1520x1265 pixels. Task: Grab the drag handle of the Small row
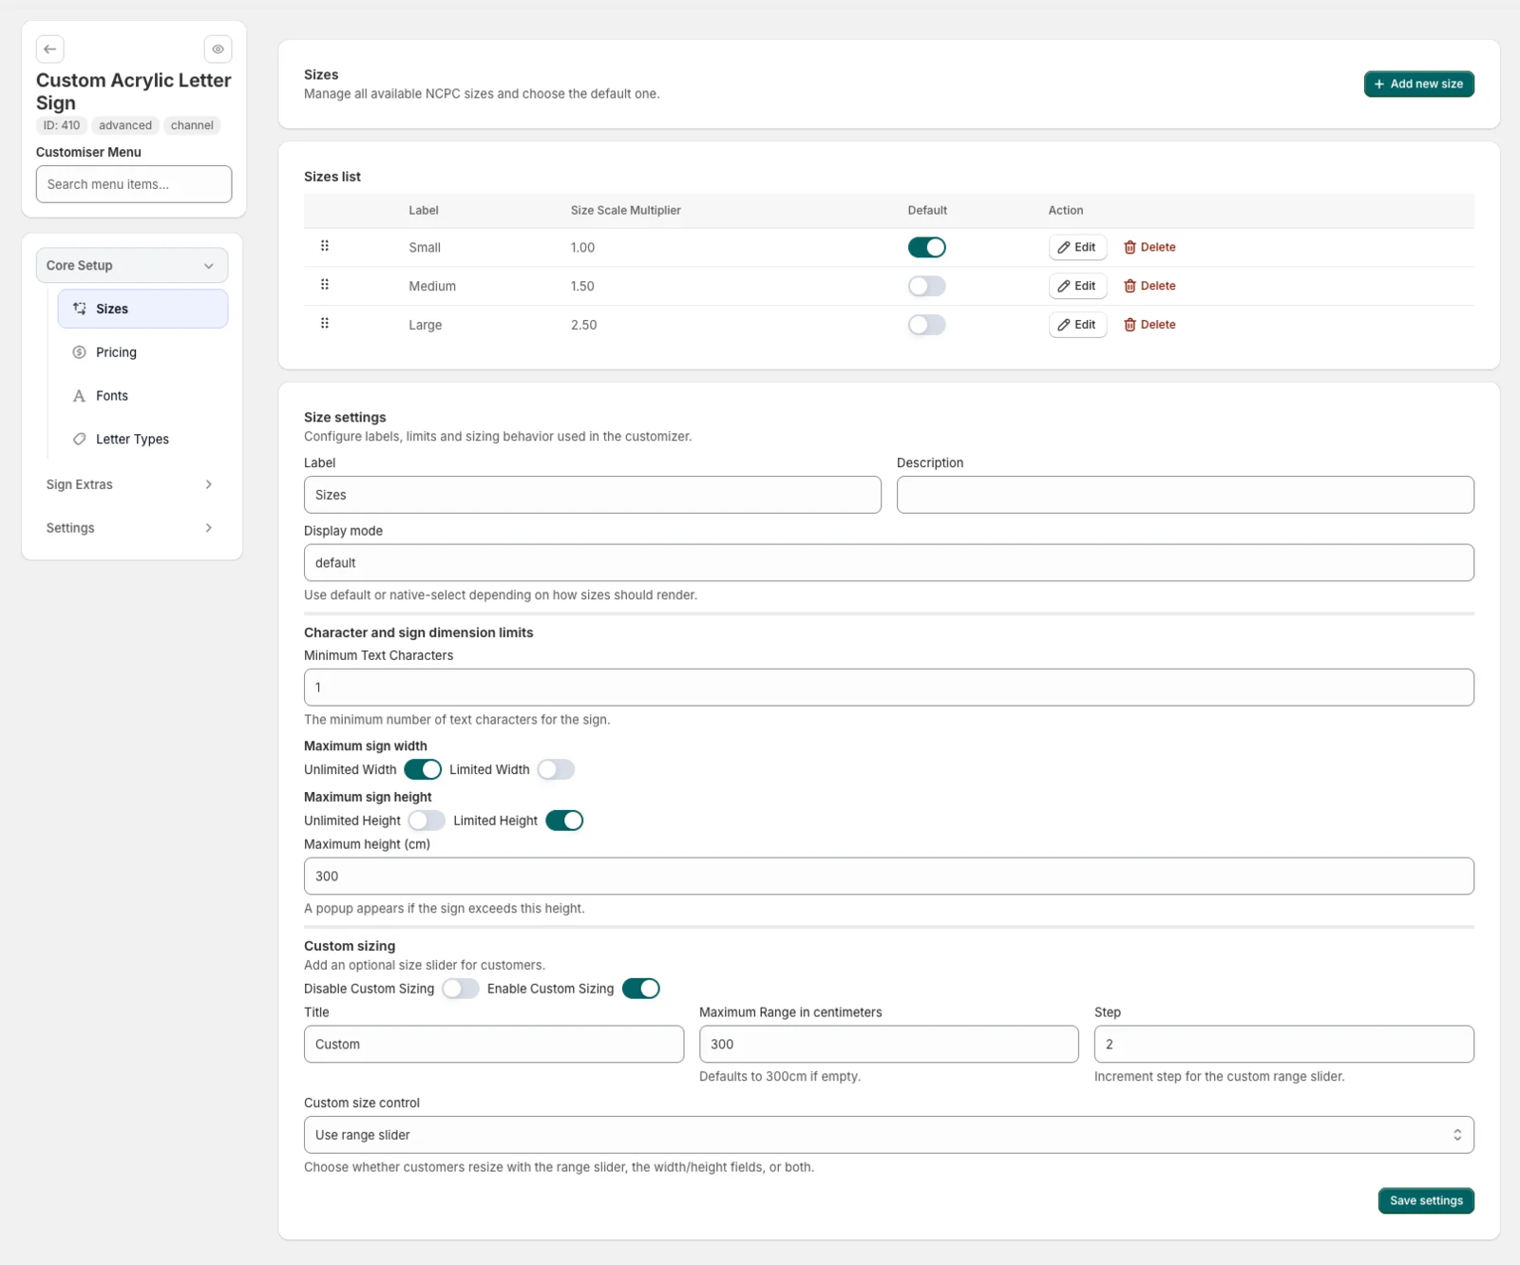325,246
